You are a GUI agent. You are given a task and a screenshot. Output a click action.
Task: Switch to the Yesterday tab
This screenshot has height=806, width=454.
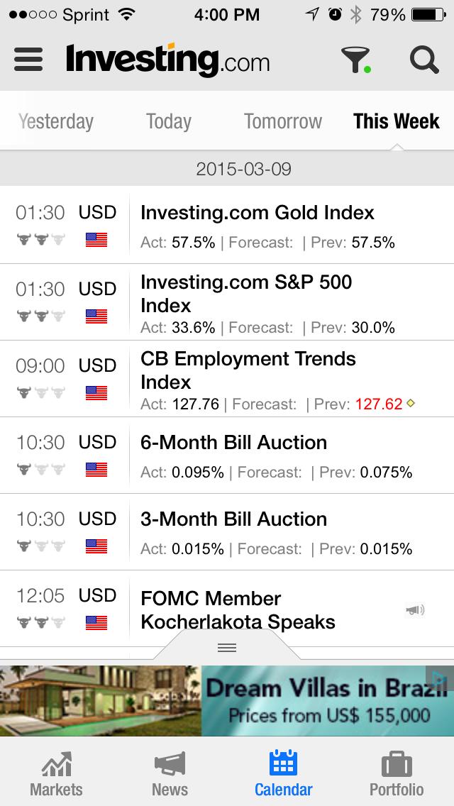[x=56, y=122]
